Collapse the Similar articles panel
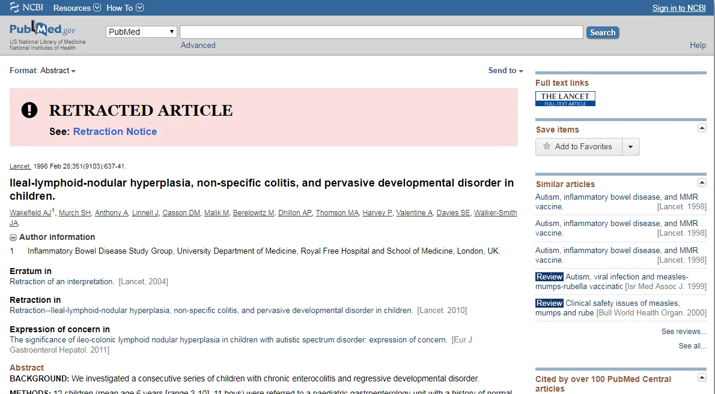This screenshot has height=394, width=715. point(702,183)
